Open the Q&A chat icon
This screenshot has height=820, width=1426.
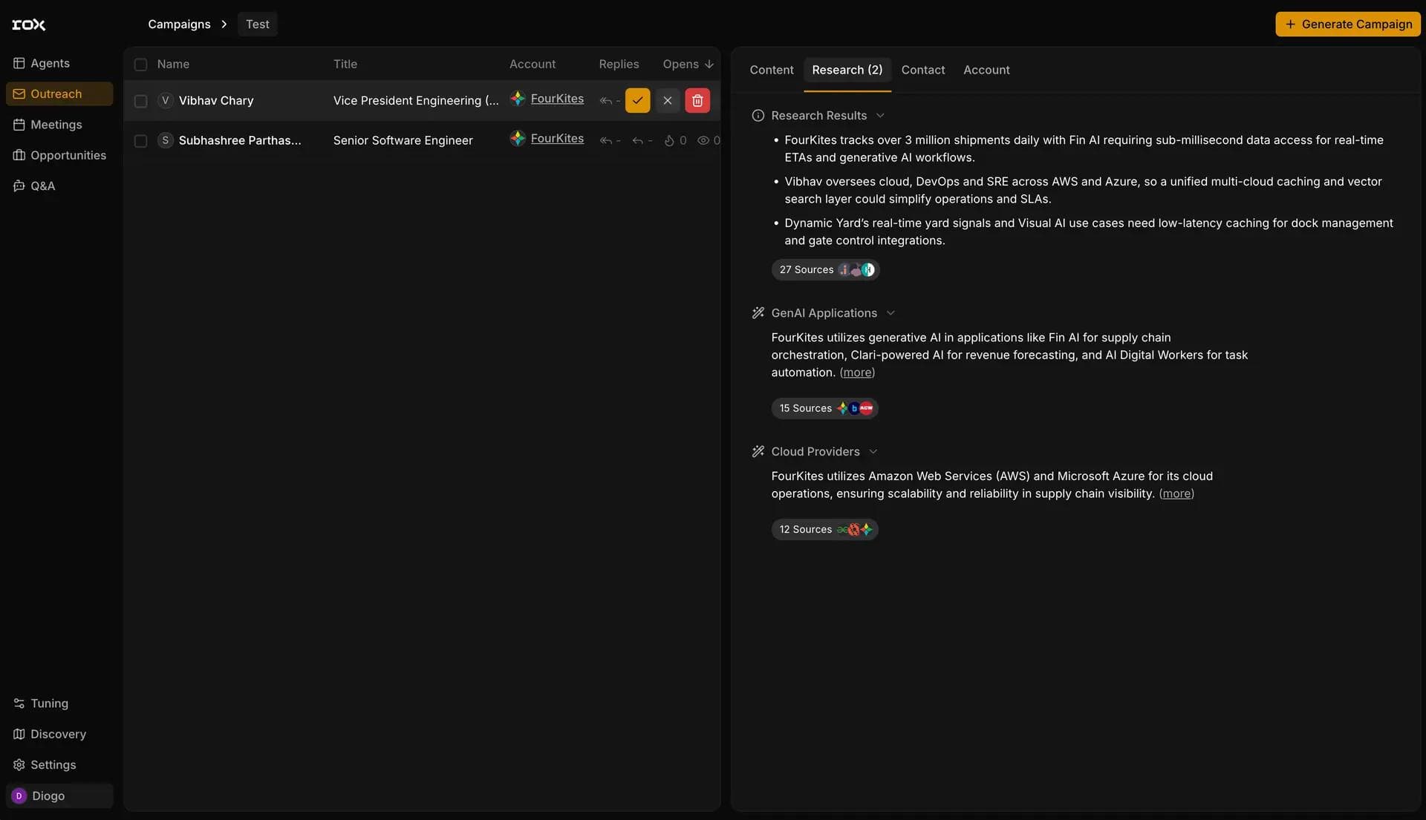tap(19, 186)
